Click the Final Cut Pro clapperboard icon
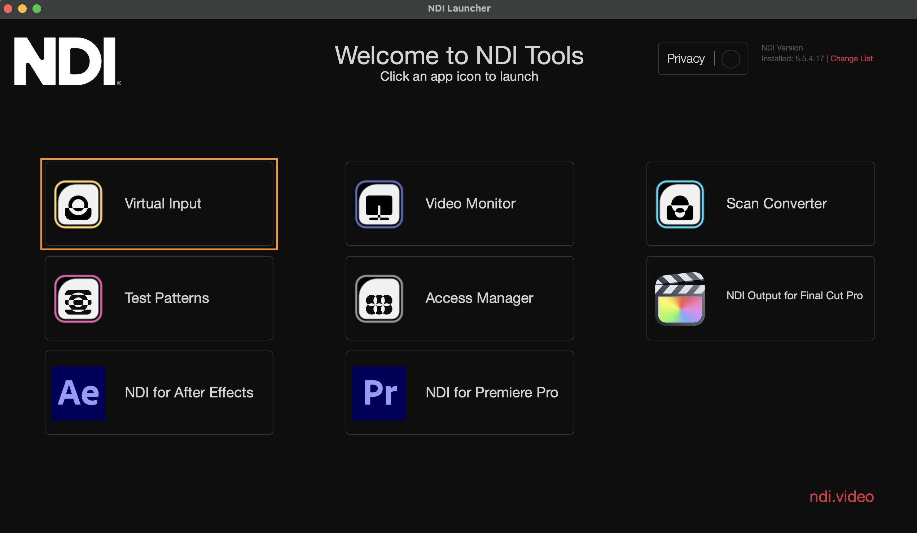 tap(679, 299)
